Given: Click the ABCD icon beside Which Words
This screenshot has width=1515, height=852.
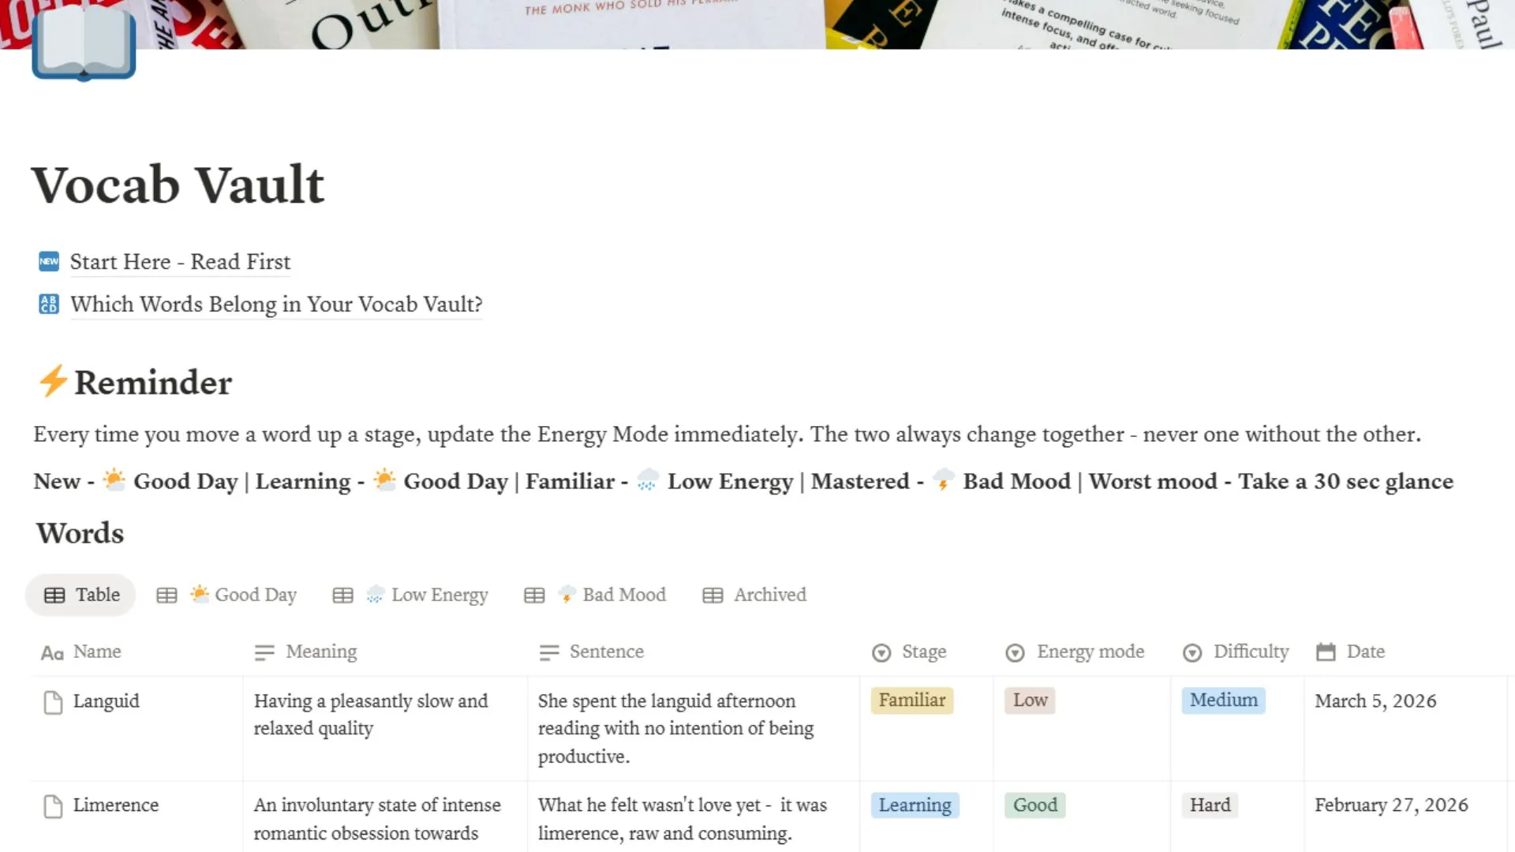Looking at the screenshot, I should click(x=49, y=305).
